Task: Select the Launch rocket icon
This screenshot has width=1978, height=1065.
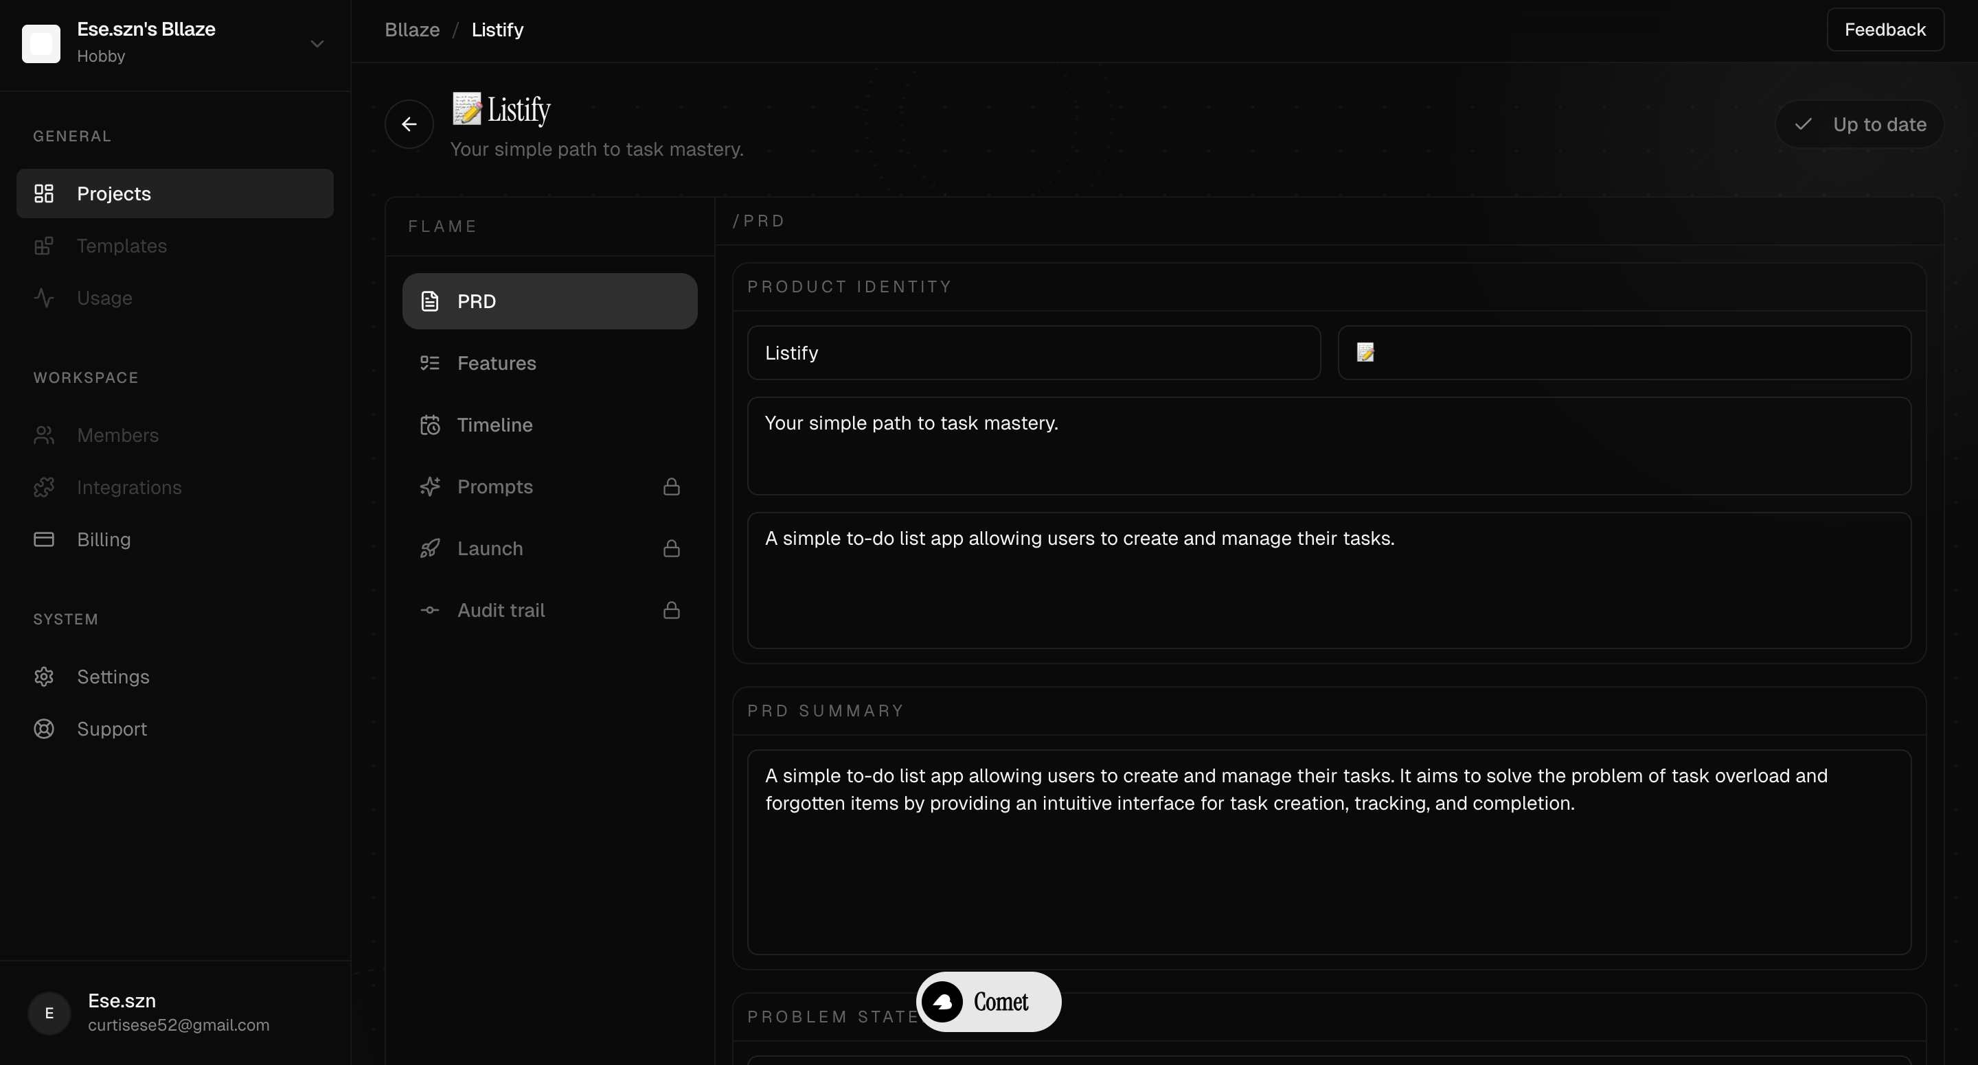Action: tap(429, 548)
